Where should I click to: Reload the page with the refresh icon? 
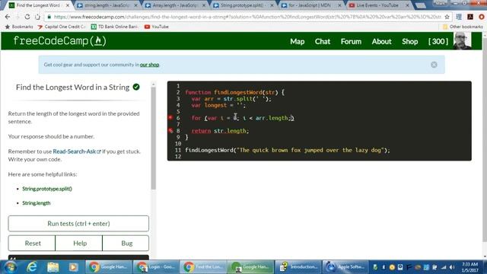point(27,17)
